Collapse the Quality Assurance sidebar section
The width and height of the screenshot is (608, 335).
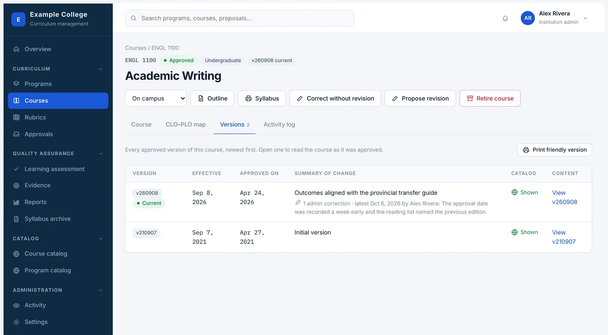click(x=100, y=153)
